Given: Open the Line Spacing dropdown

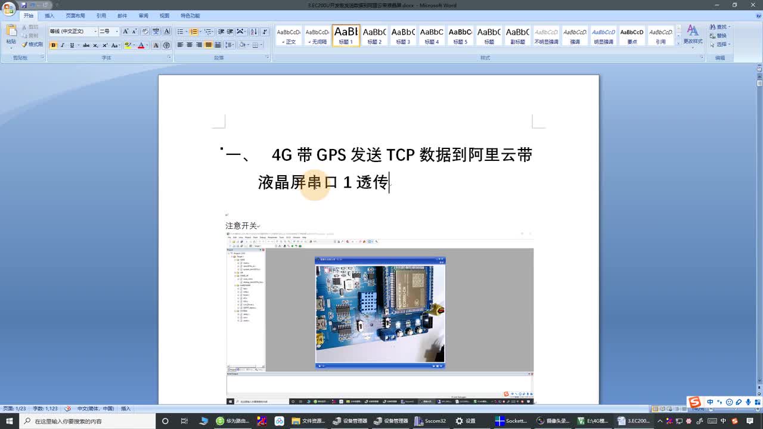Looking at the screenshot, I should [229, 45].
